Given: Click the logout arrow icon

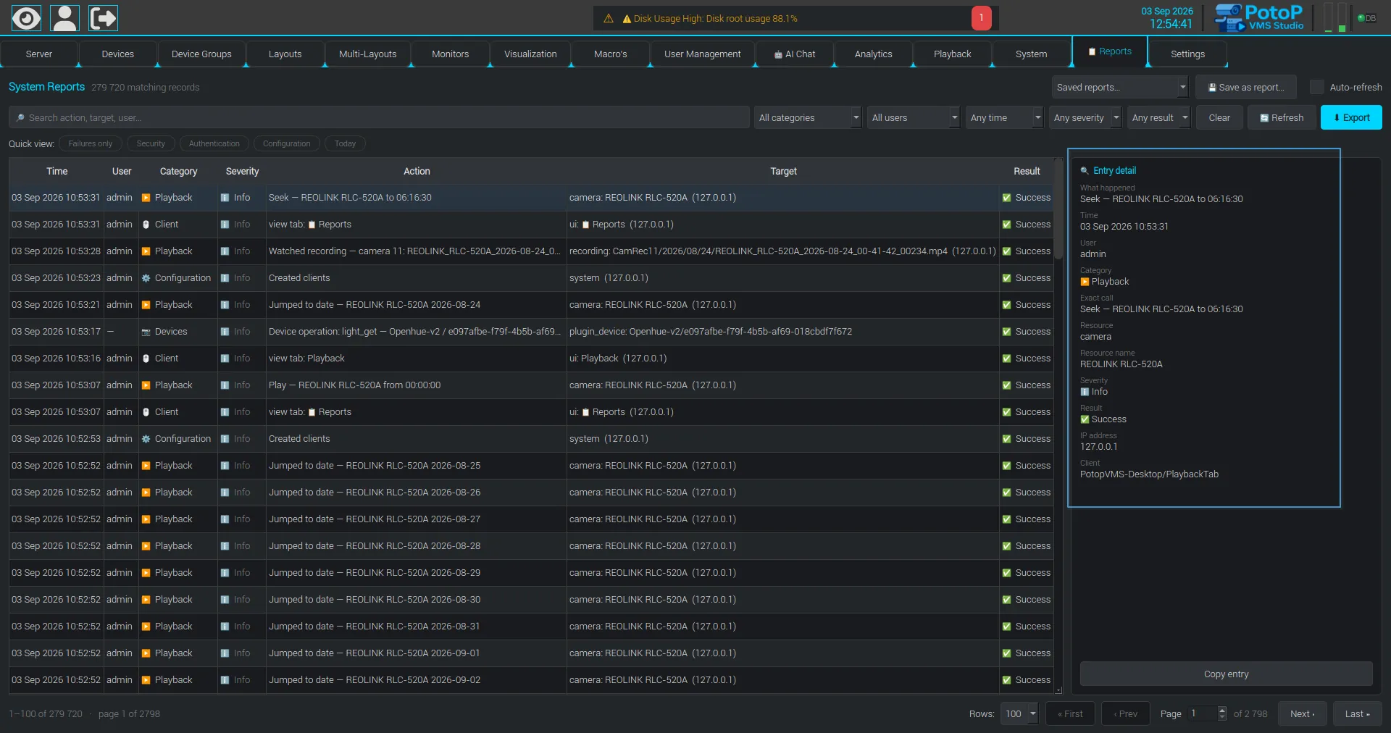Looking at the screenshot, I should pyautogui.click(x=103, y=17).
